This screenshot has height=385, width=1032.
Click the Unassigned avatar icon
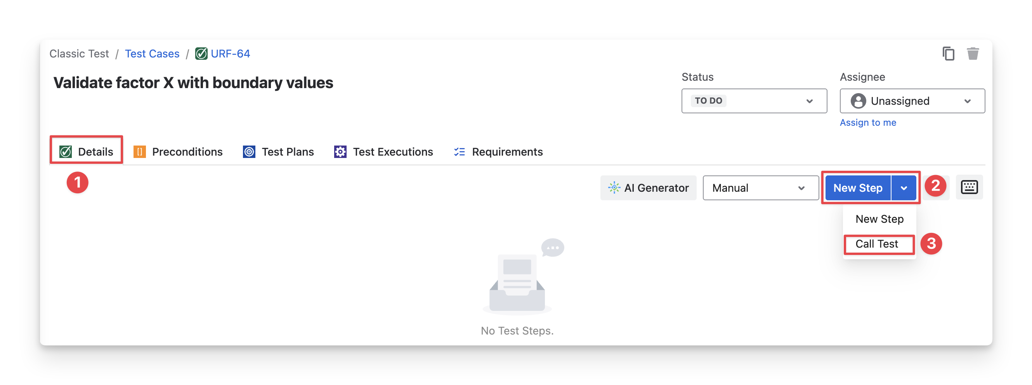click(858, 101)
